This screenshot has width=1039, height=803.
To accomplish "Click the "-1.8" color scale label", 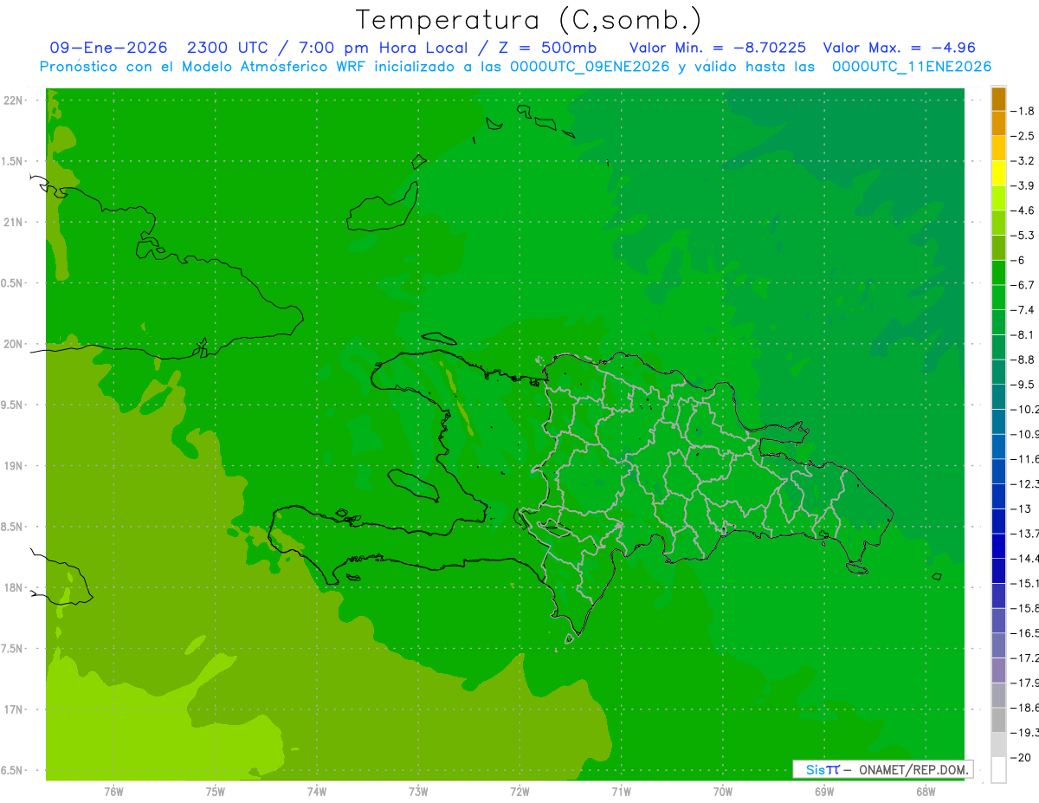I will pos(1024,111).
